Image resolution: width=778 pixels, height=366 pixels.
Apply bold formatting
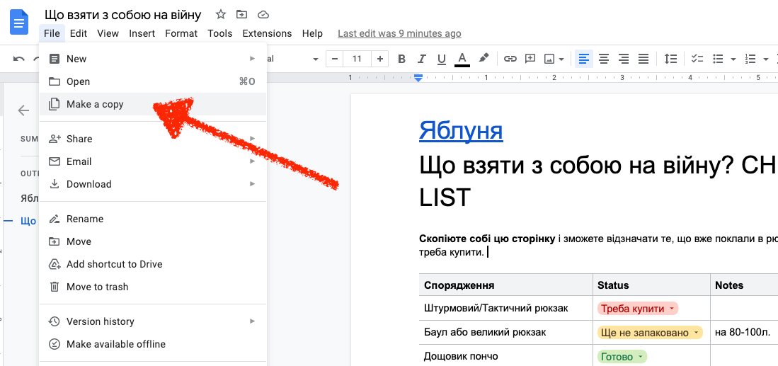pyautogui.click(x=401, y=59)
